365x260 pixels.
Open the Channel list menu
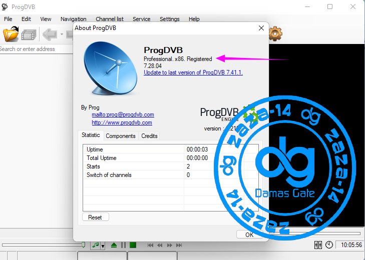pyautogui.click(x=110, y=19)
